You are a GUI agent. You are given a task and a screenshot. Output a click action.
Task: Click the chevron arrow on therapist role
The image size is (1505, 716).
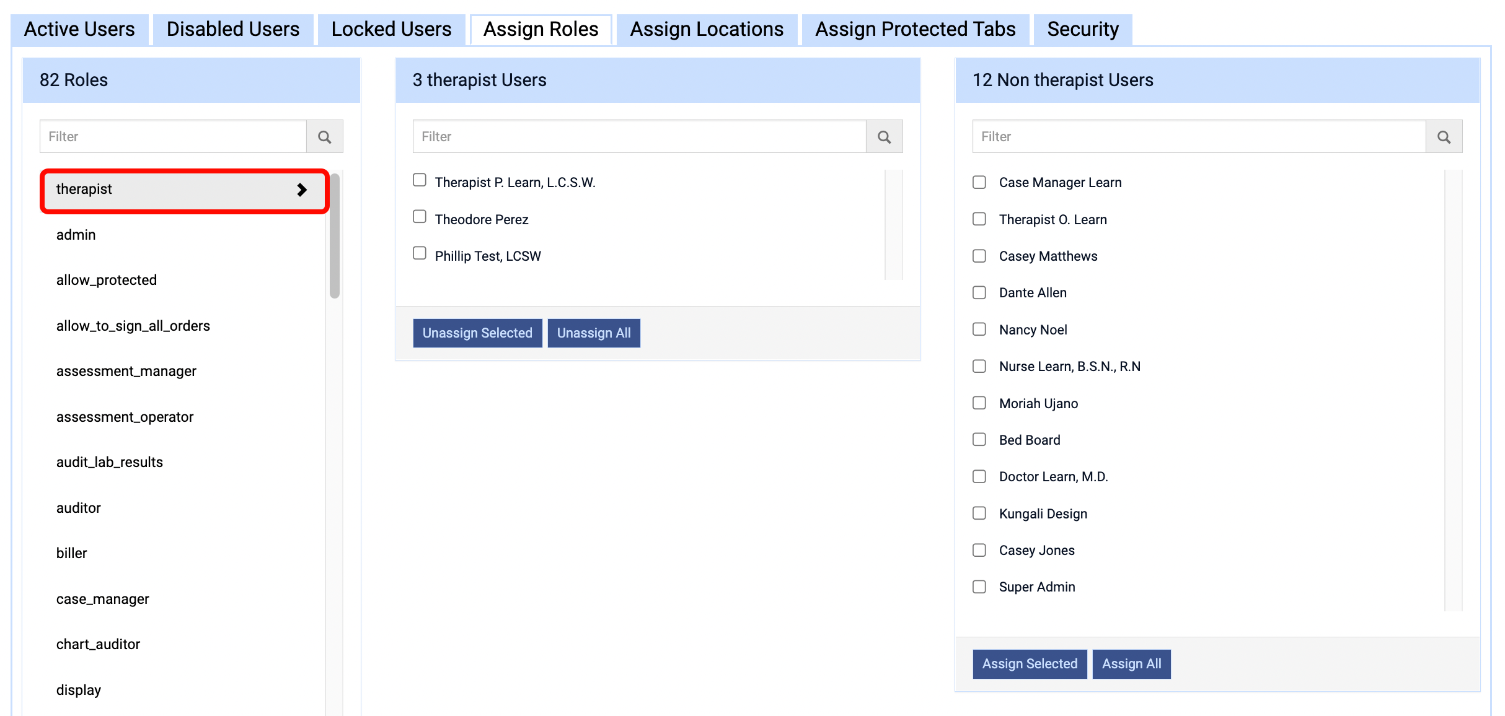point(302,190)
